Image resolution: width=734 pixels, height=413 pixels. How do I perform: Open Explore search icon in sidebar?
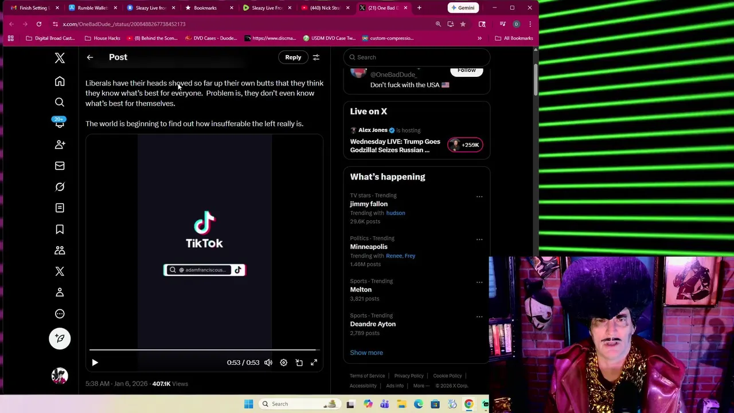coord(60,102)
